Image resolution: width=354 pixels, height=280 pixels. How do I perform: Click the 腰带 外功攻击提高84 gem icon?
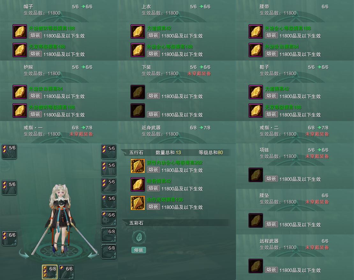tap(256, 50)
